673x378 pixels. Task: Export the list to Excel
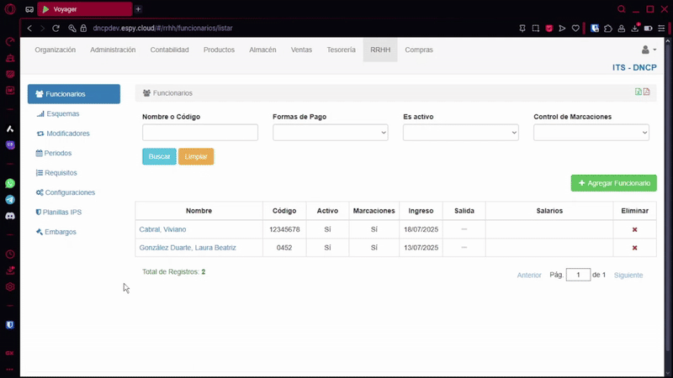pos(638,92)
